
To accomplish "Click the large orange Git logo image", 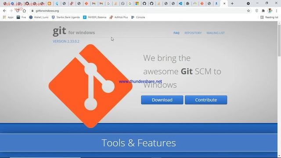I will tap(90, 86).
